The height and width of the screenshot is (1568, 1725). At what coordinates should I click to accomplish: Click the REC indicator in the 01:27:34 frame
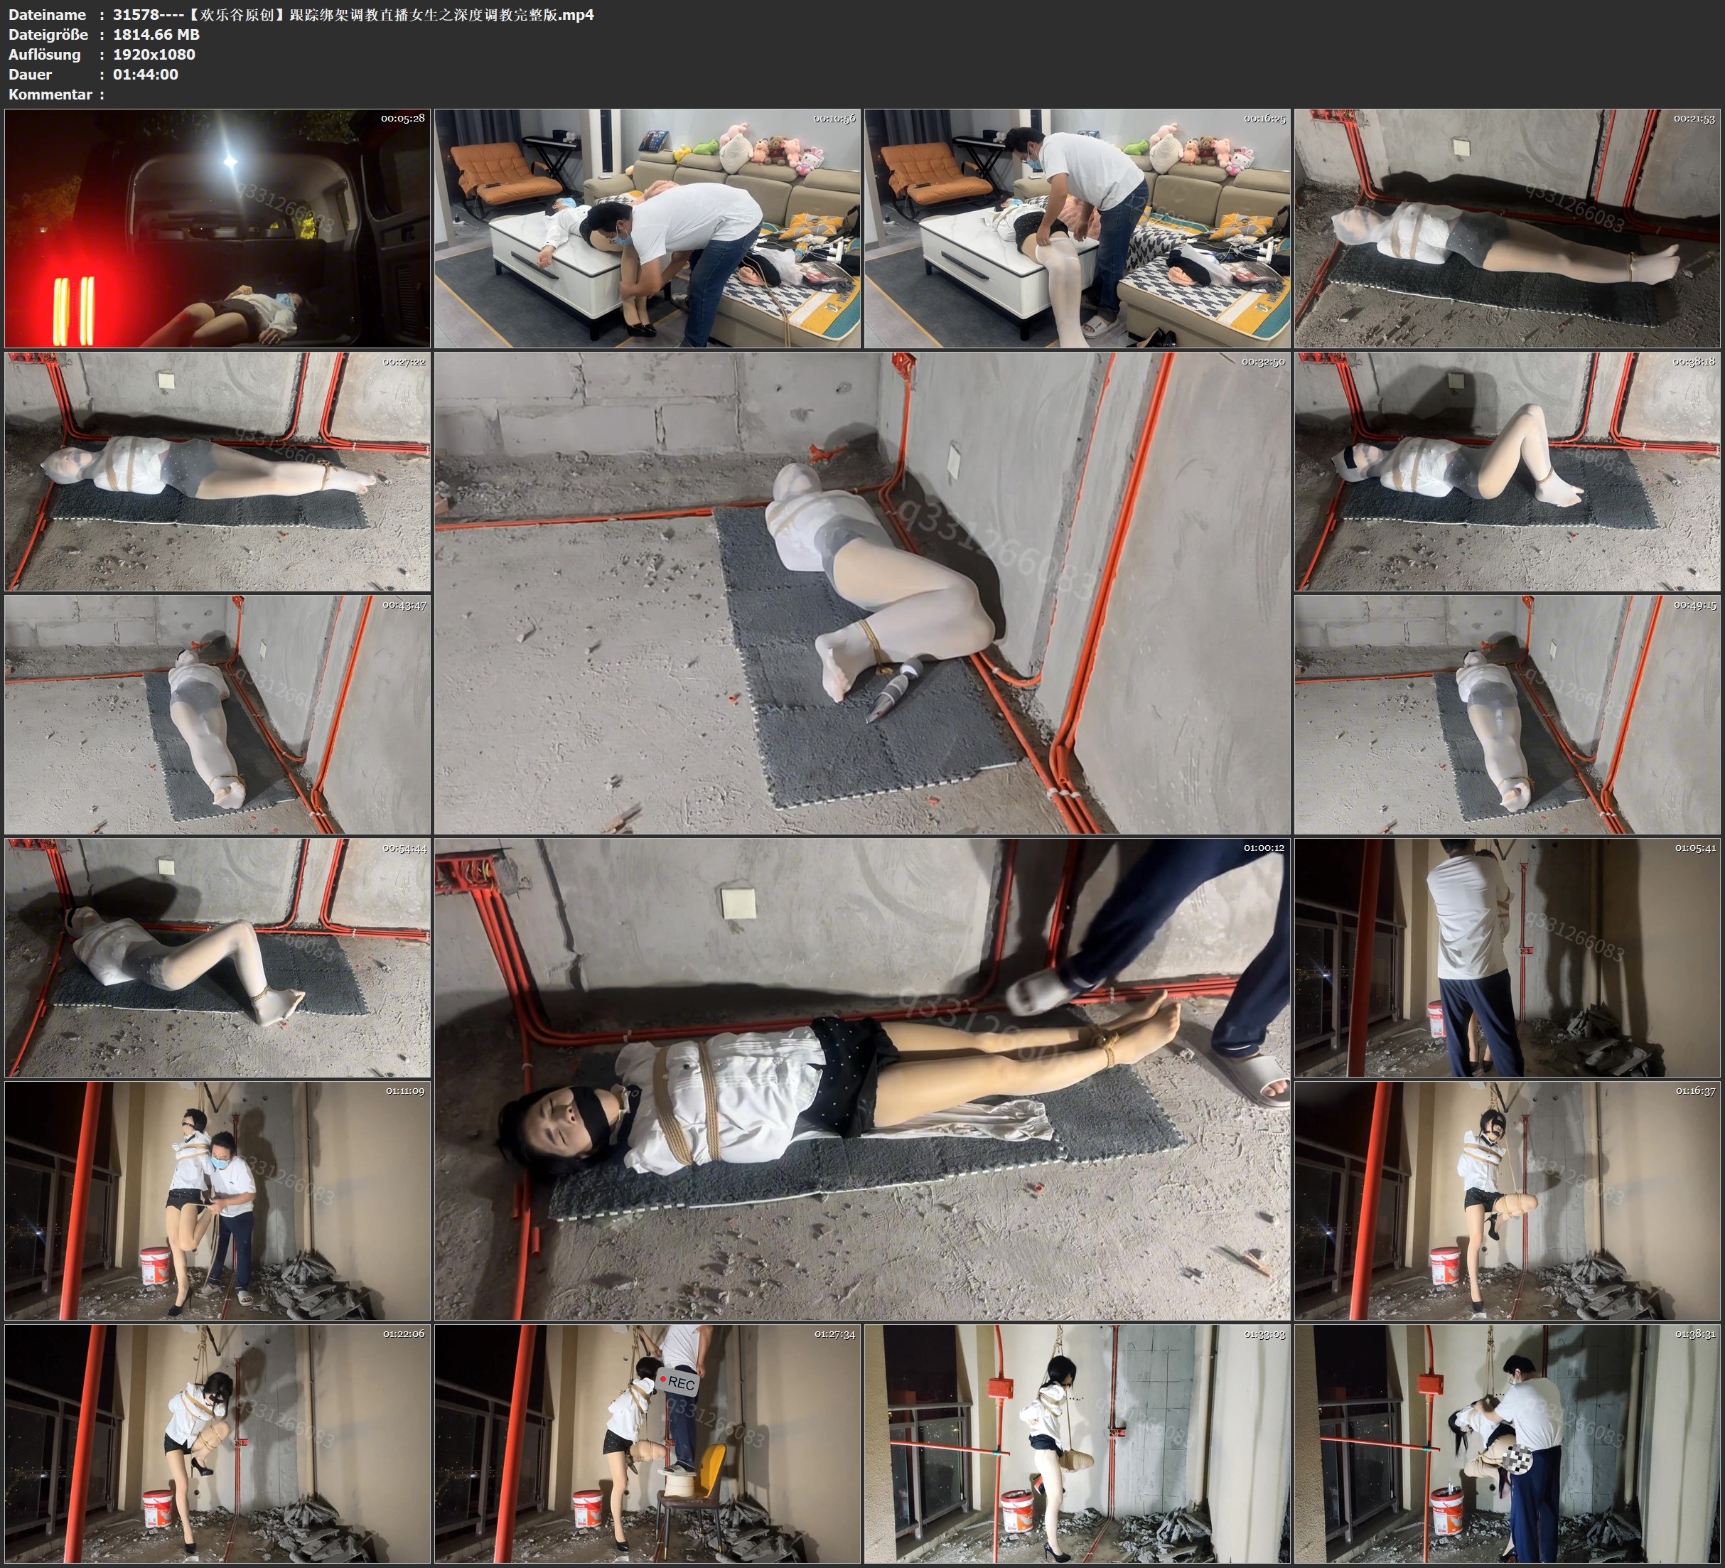coord(677,1382)
